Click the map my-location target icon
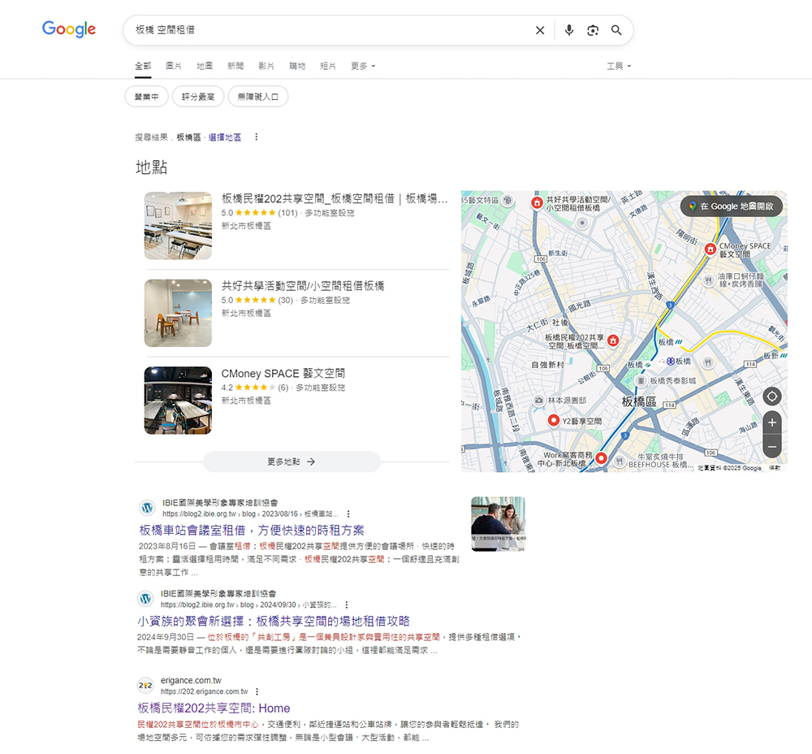 771,396
